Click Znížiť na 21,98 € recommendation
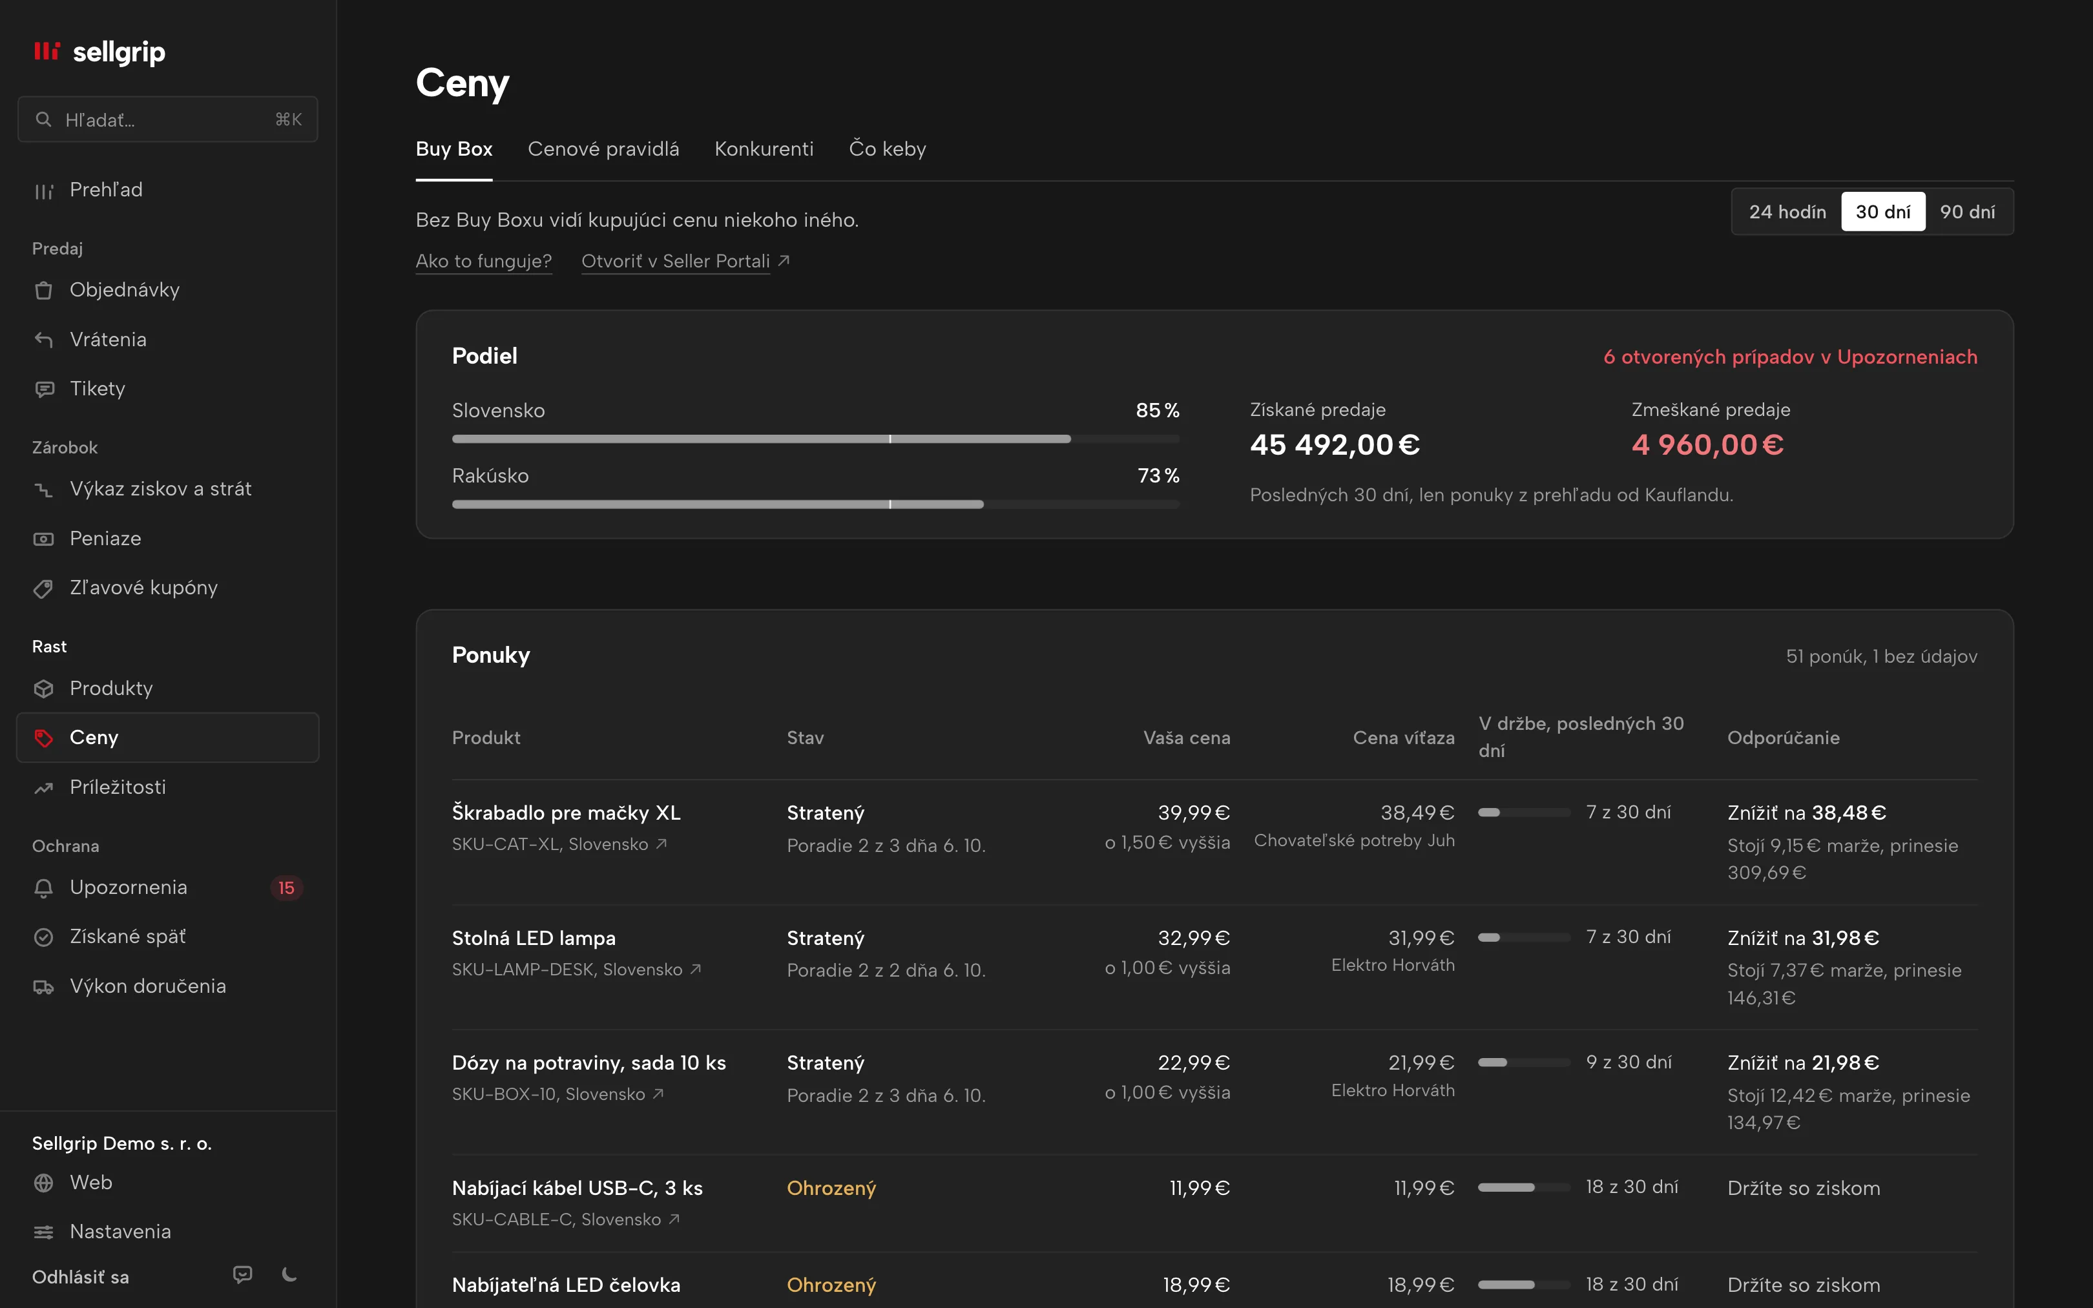 click(x=1803, y=1063)
